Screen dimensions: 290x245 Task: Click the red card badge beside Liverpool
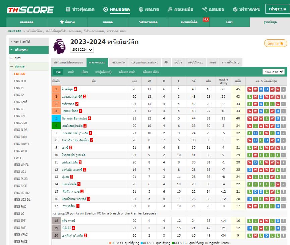coord(75,89)
